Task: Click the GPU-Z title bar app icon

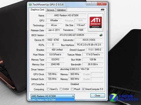Action: click(x=30, y=4)
